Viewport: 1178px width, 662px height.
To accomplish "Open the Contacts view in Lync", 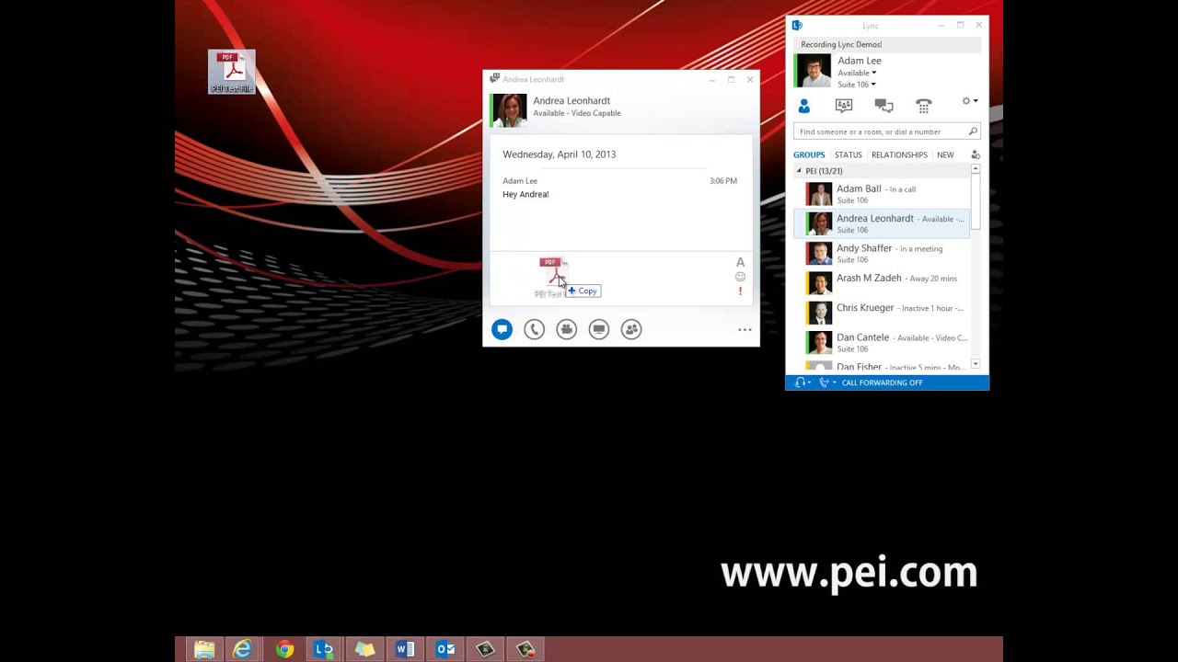I will click(804, 106).
